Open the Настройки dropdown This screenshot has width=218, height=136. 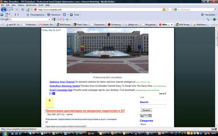(x=209, y=15)
